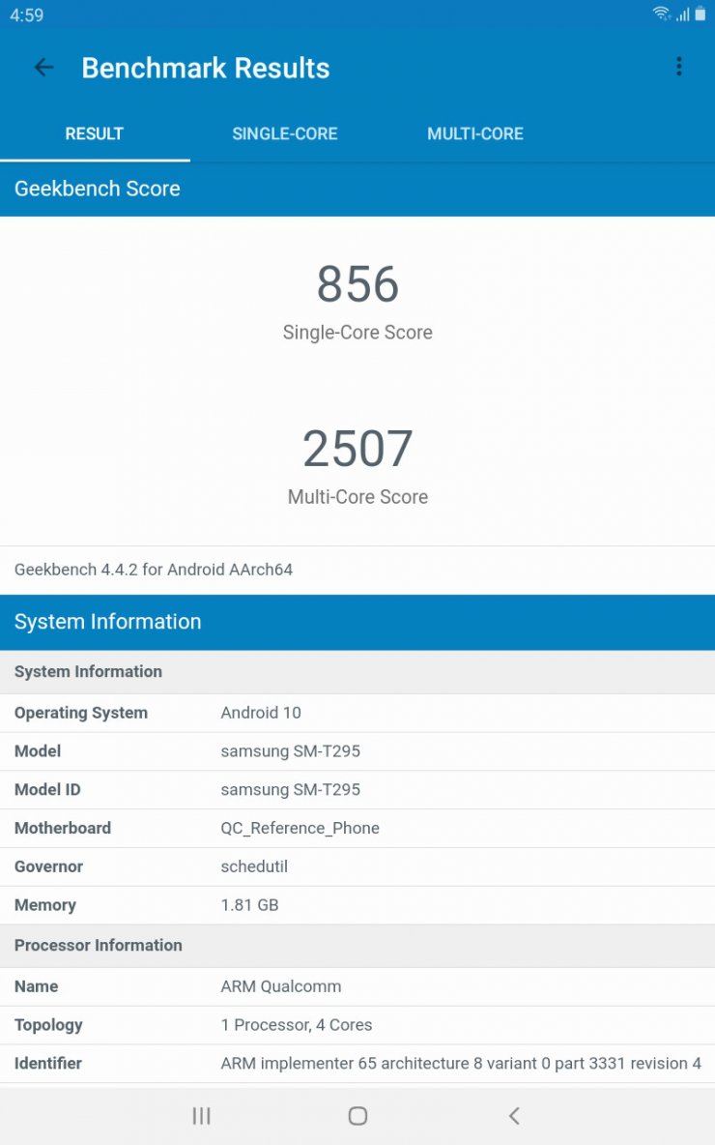The image size is (715, 1145).
Task: Tap the cellular signal bars icon
Action: [682, 14]
